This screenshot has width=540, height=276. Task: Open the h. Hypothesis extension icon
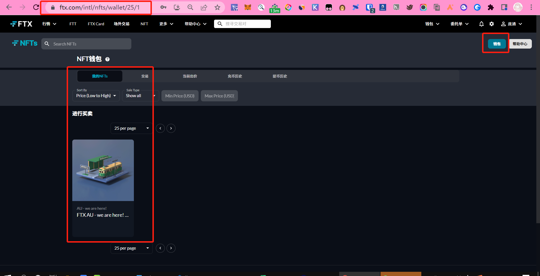[396, 7]
